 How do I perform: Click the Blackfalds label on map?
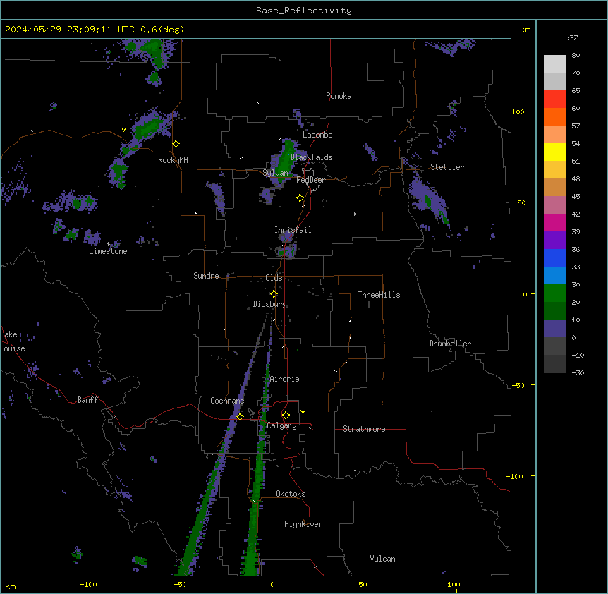[x=311, y=157]
